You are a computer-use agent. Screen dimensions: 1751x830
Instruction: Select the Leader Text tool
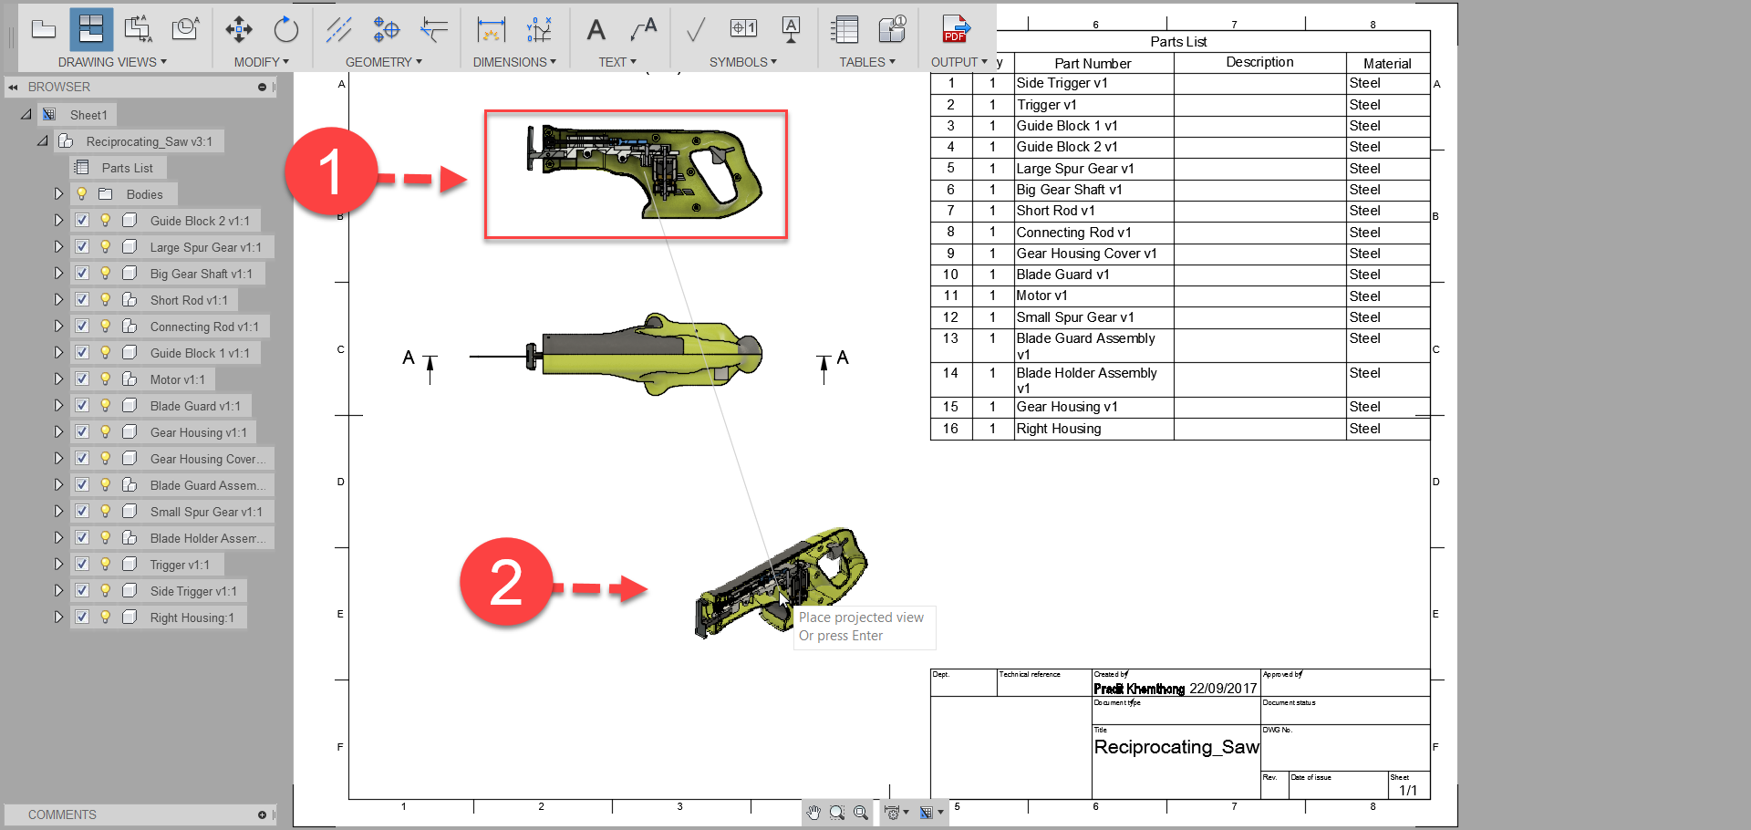click(x=643, y=30)
